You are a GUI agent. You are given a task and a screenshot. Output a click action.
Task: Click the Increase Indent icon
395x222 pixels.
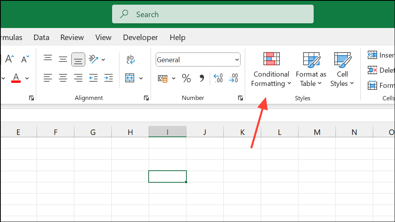pos(109,78)
